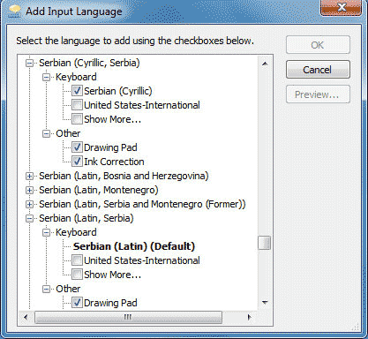Tick Show More under Latin Keyboard

click(77, 275)
